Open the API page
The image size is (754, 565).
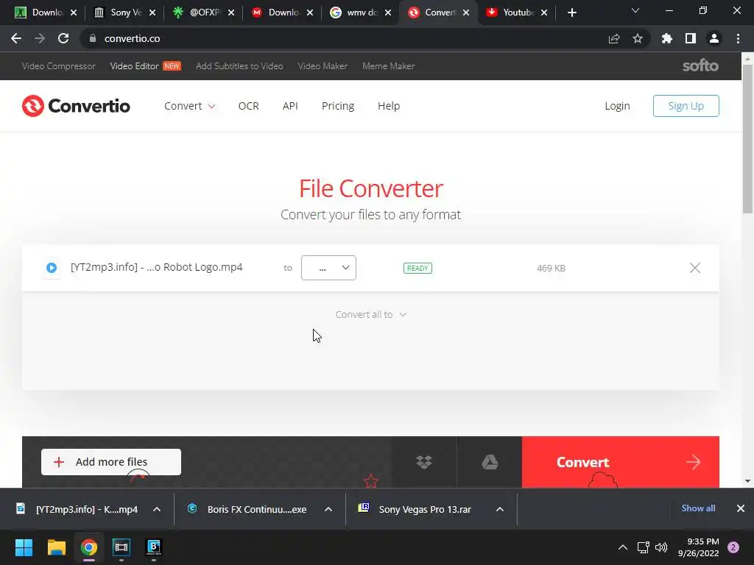(290, 106)
